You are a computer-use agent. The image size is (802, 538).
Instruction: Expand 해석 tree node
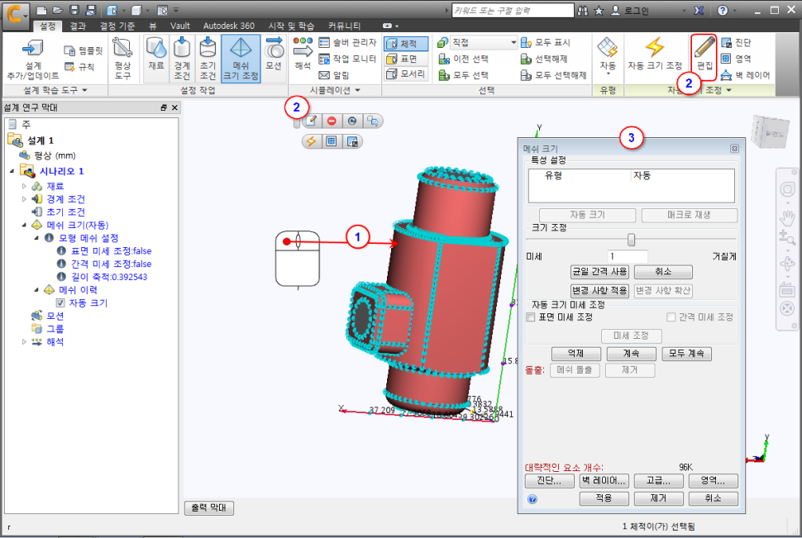(x=24, y=341)
